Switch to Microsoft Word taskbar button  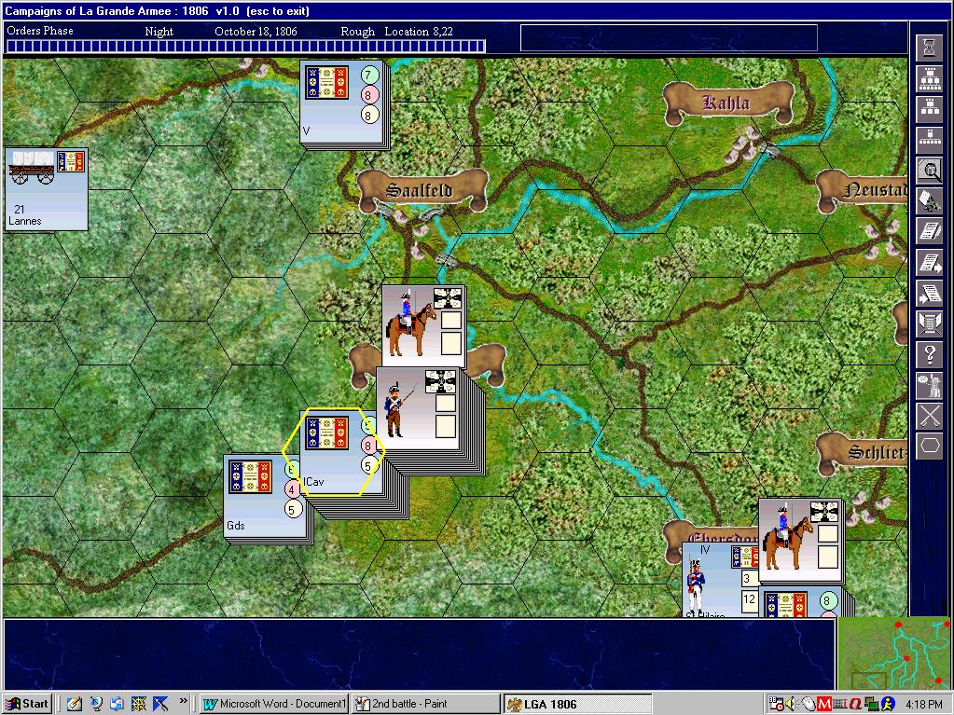coord(274,704)
